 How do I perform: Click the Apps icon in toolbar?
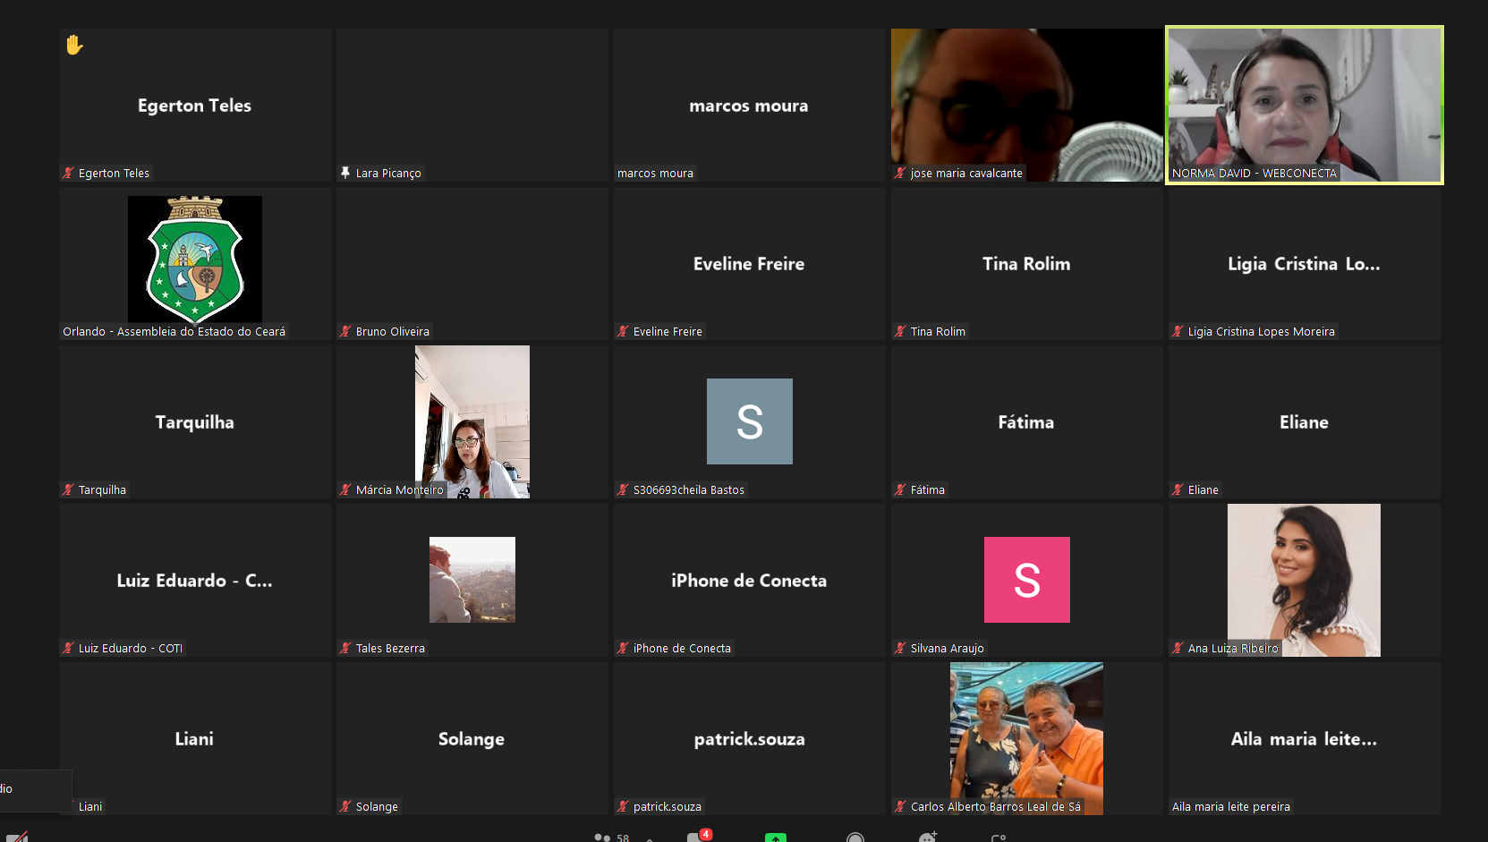pos(999,838)
